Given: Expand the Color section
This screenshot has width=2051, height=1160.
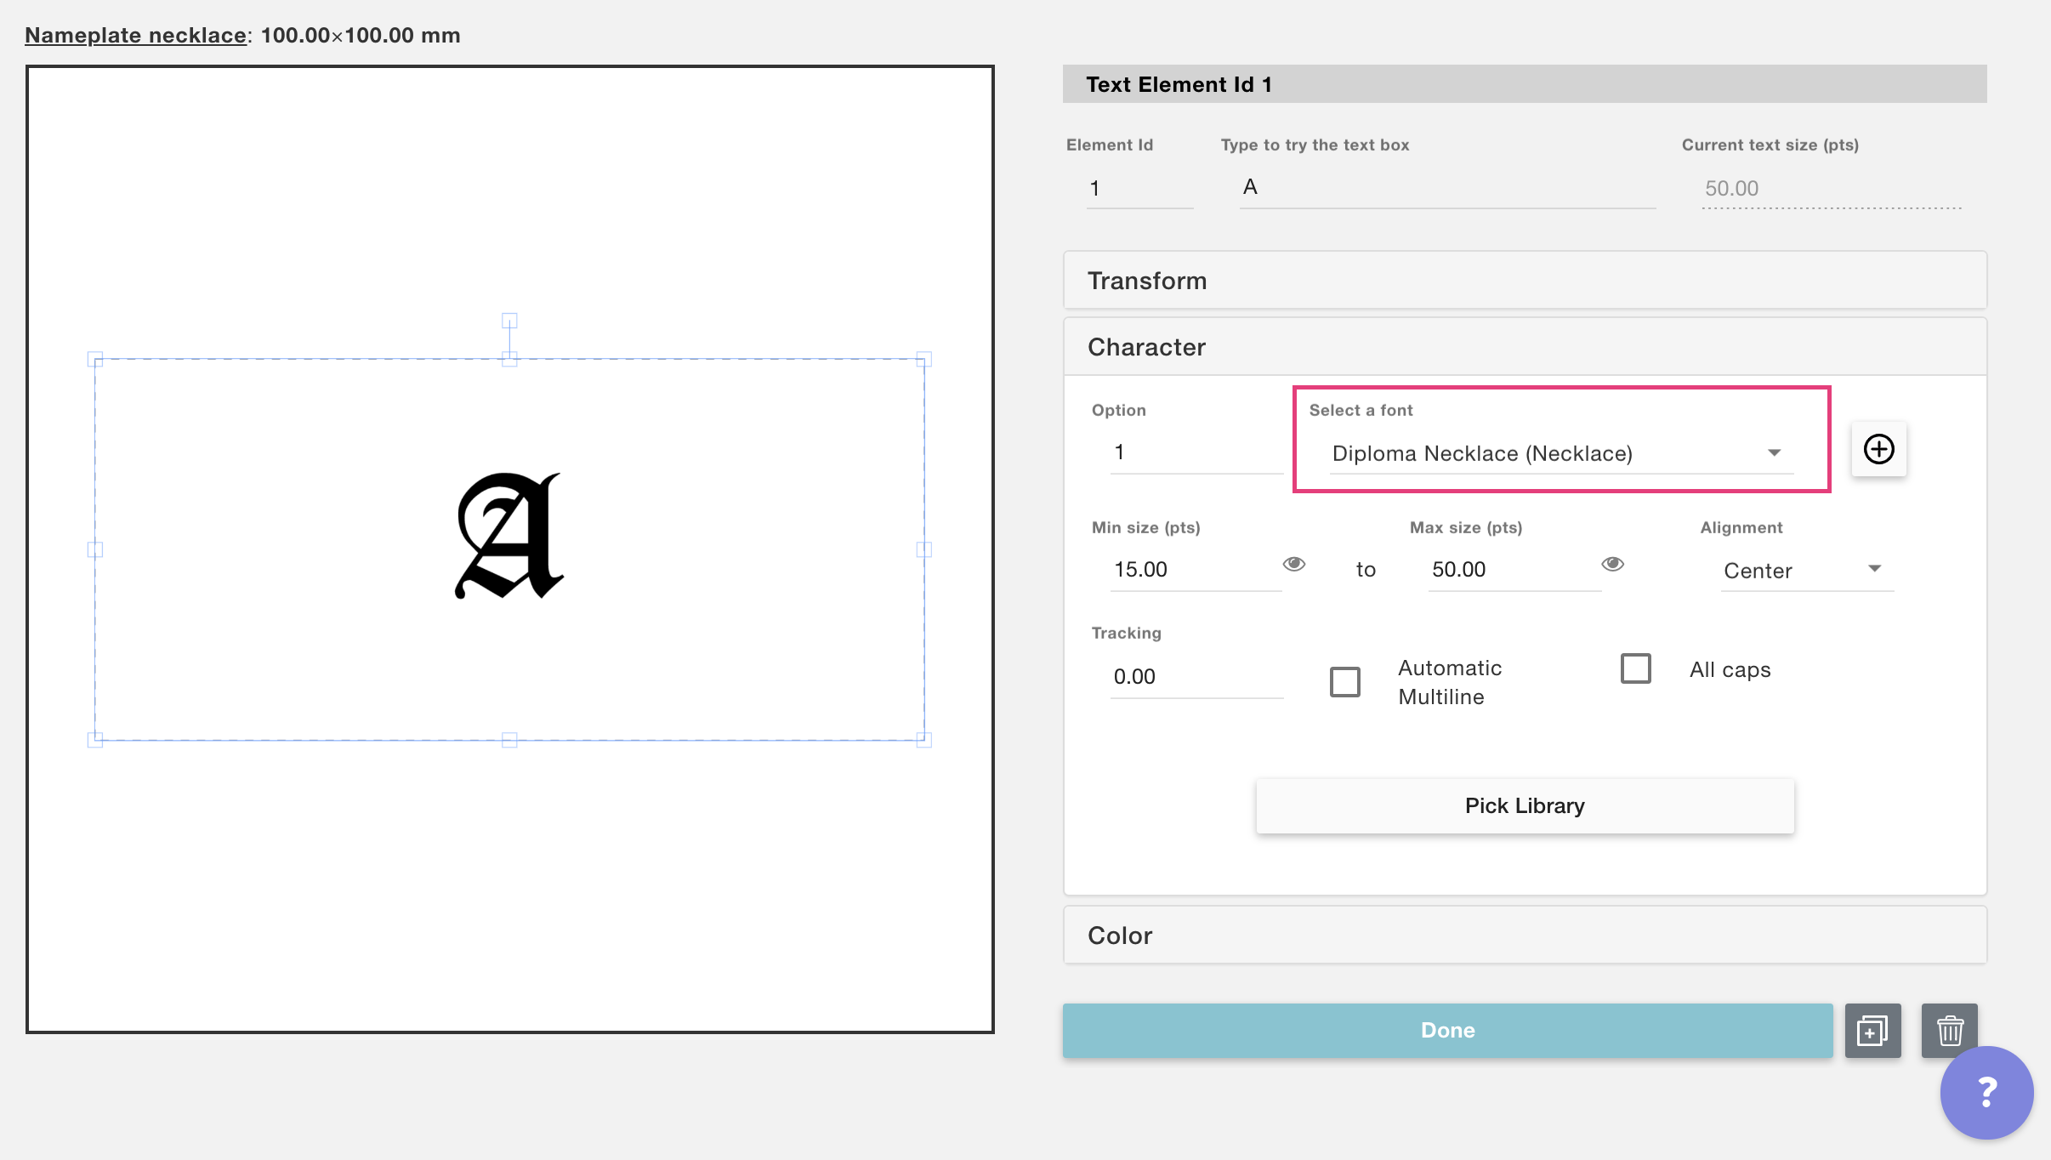Looking at the screenshot, I should click(x=1524, y=935).
